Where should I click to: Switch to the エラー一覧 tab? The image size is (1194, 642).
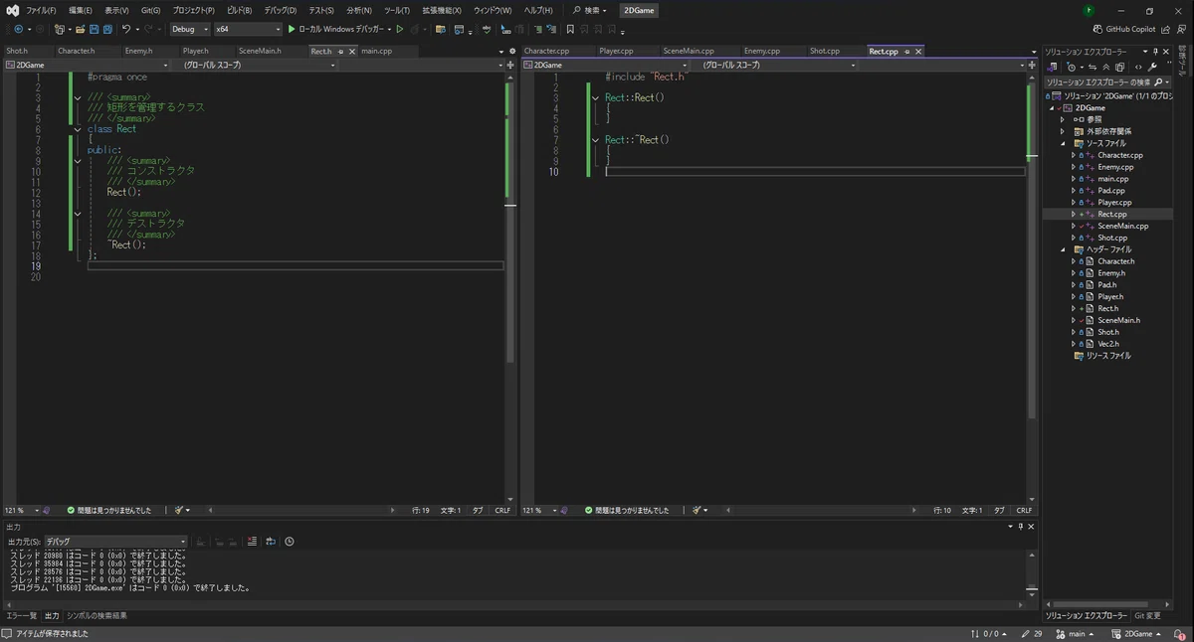click(x=22, y=616)
